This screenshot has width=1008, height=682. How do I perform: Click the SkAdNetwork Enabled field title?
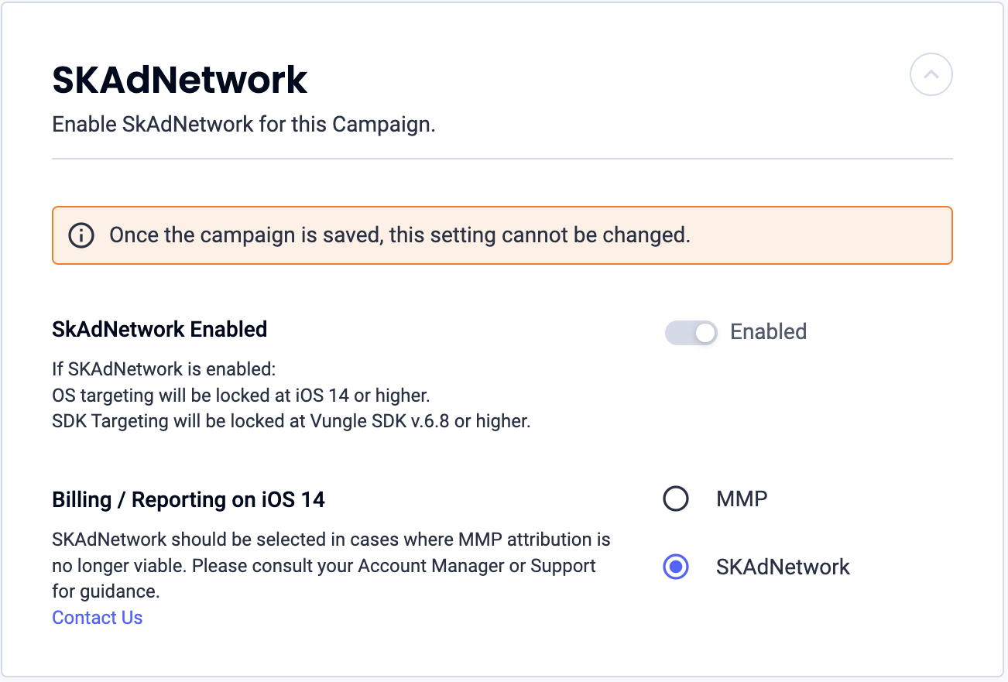159,330
